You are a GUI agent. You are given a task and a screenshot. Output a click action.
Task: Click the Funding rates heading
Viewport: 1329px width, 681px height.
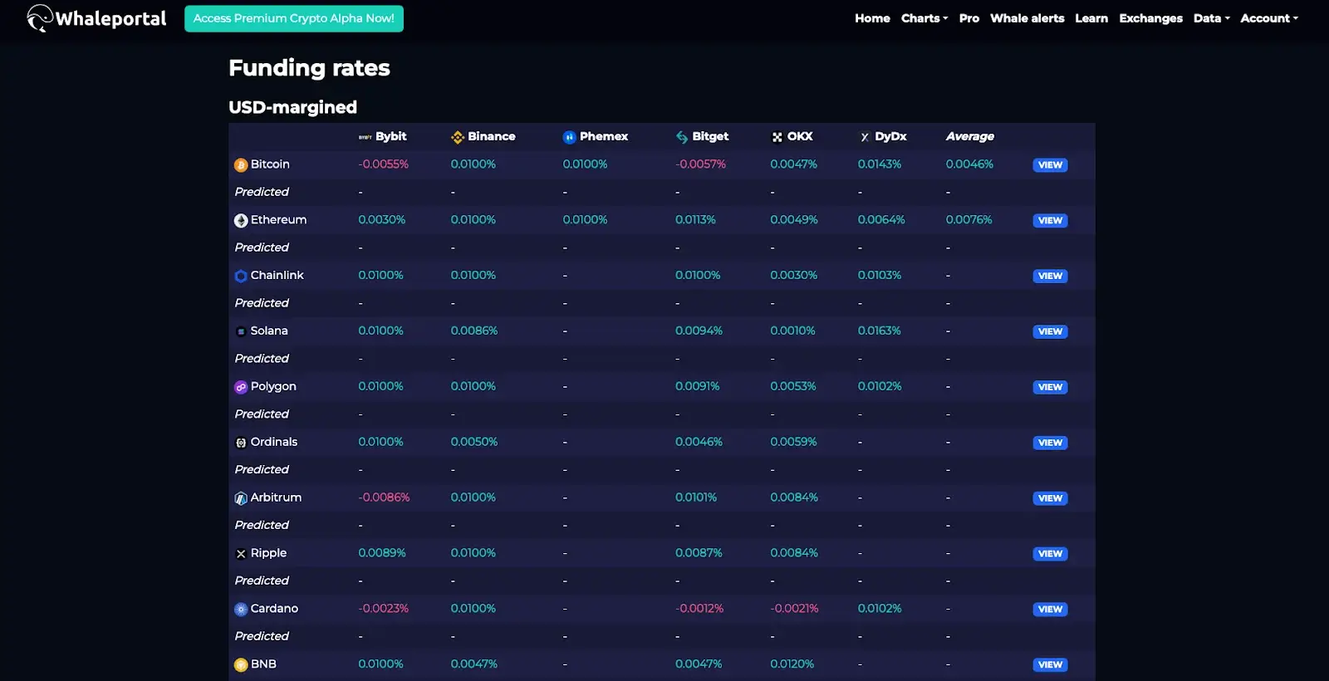point(309,68)
